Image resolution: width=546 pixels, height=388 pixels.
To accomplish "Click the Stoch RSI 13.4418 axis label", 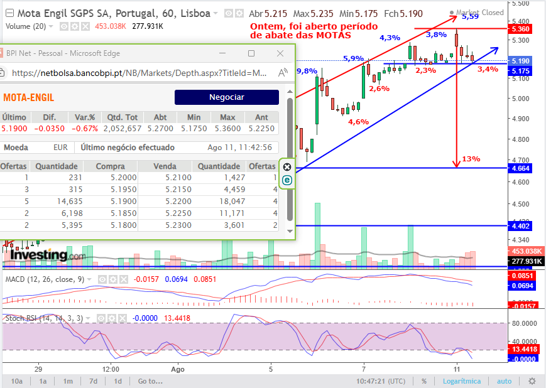I will pos(524,349).
